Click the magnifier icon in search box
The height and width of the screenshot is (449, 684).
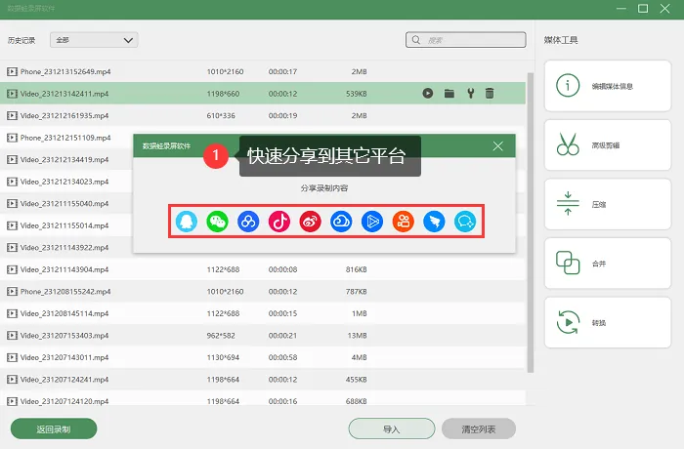(x=416, y=40)
